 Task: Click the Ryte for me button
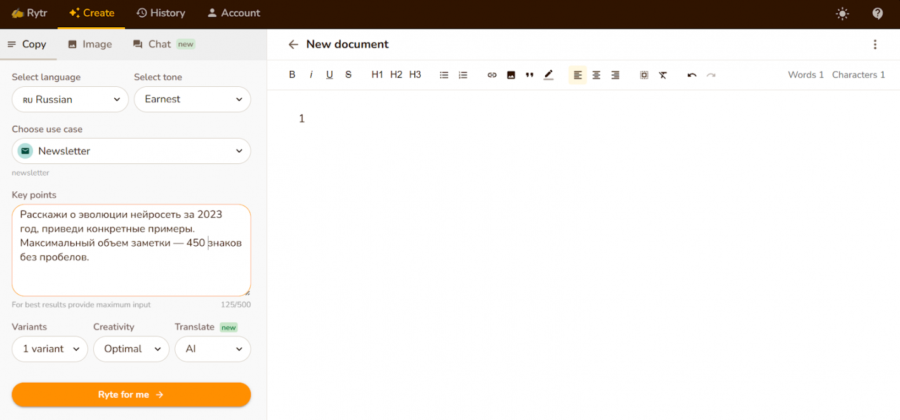click(x=131, y=395)
